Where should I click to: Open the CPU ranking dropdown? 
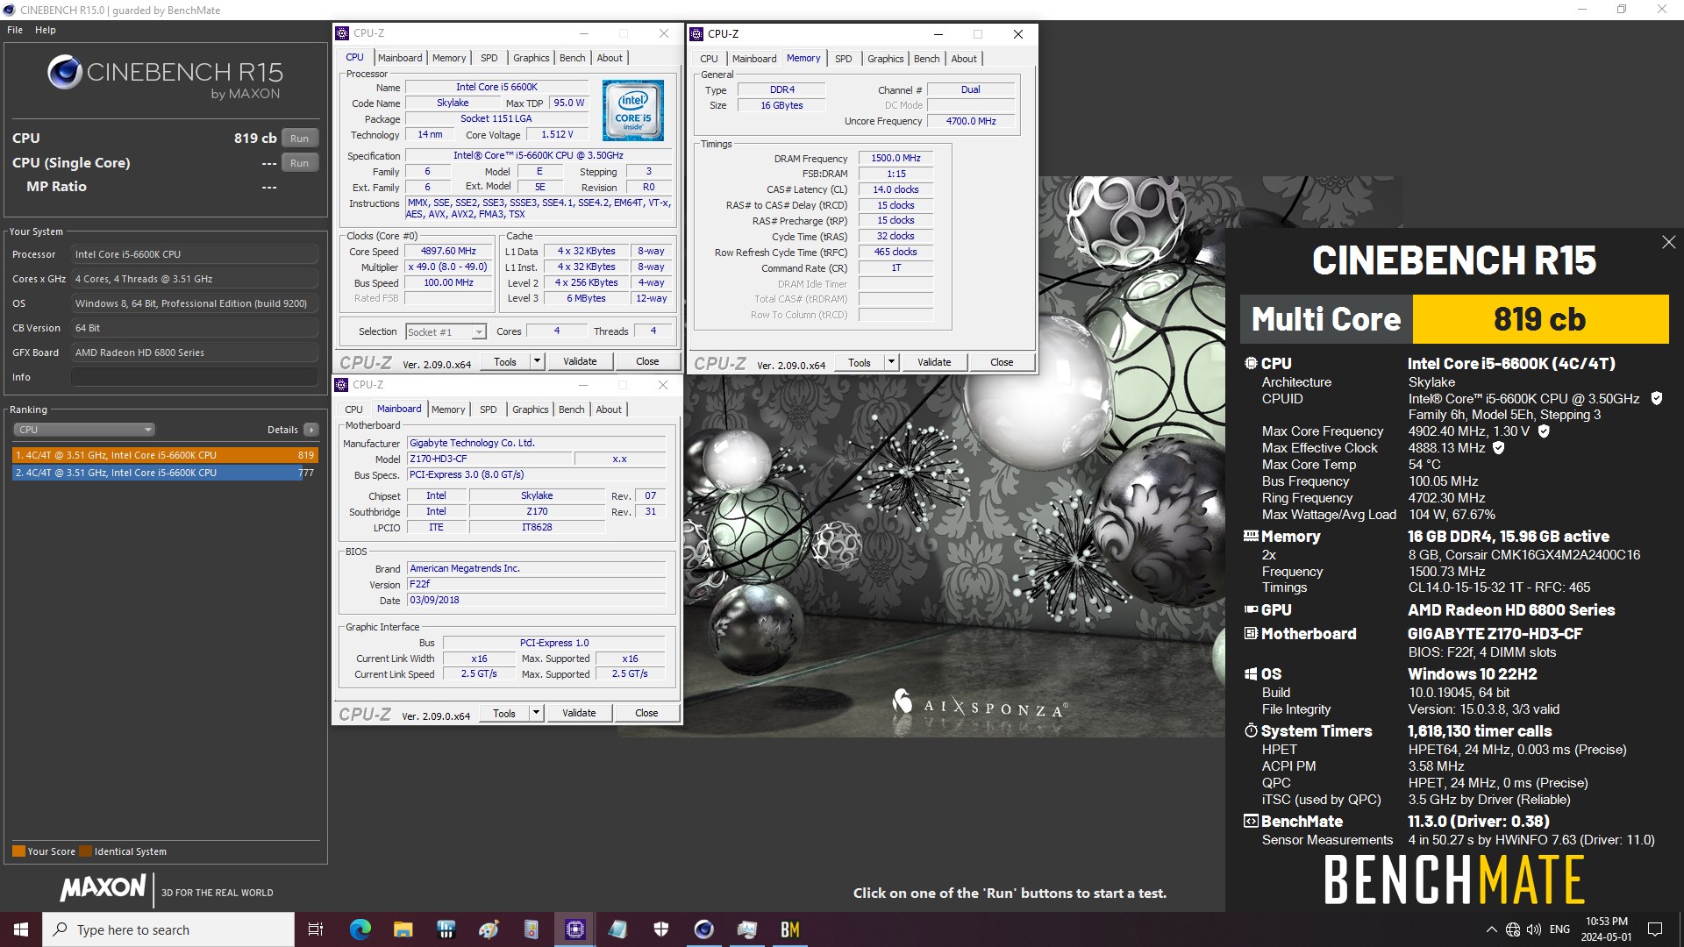click(x=84, y=430)
